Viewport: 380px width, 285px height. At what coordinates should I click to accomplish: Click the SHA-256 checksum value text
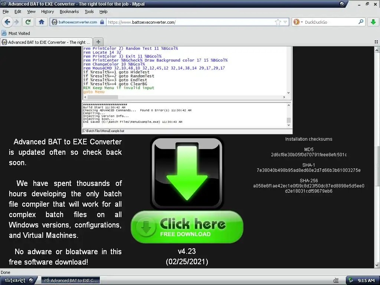tap(309, 188)
